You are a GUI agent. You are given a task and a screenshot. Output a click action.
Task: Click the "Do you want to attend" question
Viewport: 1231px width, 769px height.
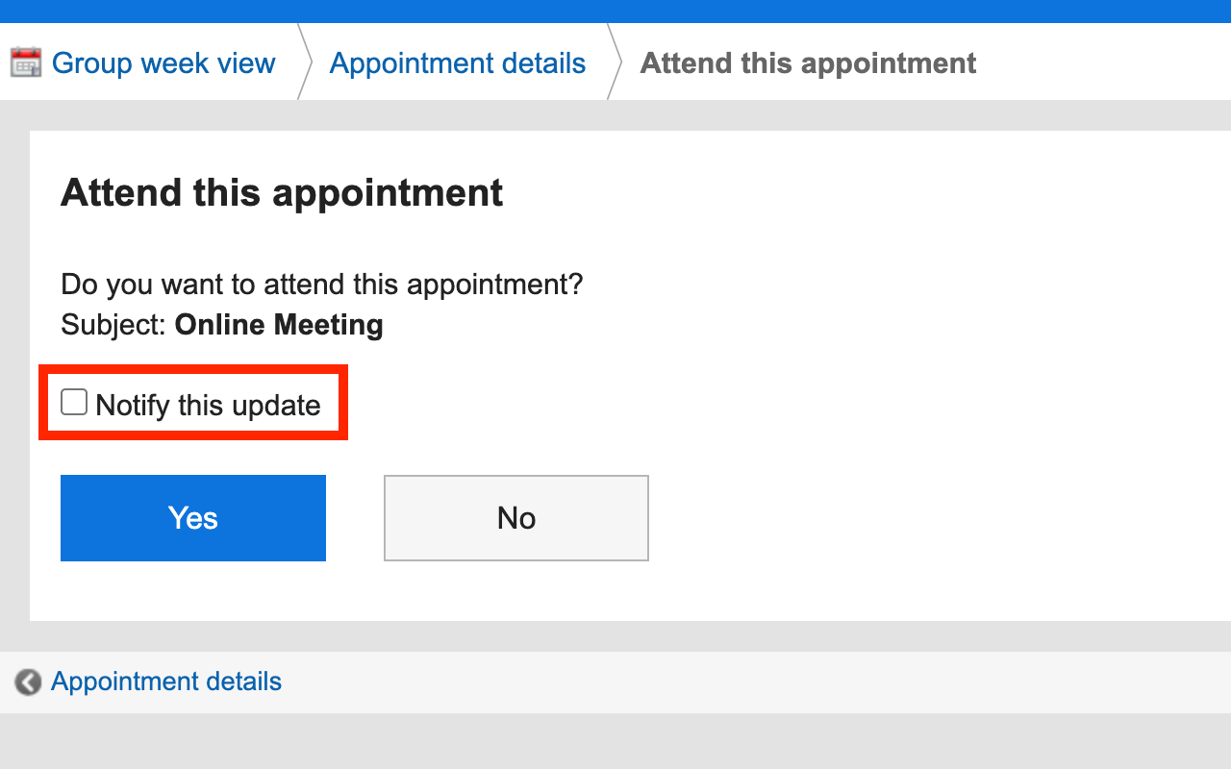[322, 285]
